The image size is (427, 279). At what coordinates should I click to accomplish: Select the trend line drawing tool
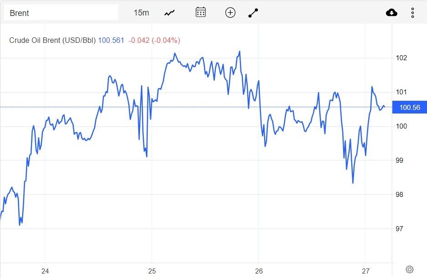253,13
